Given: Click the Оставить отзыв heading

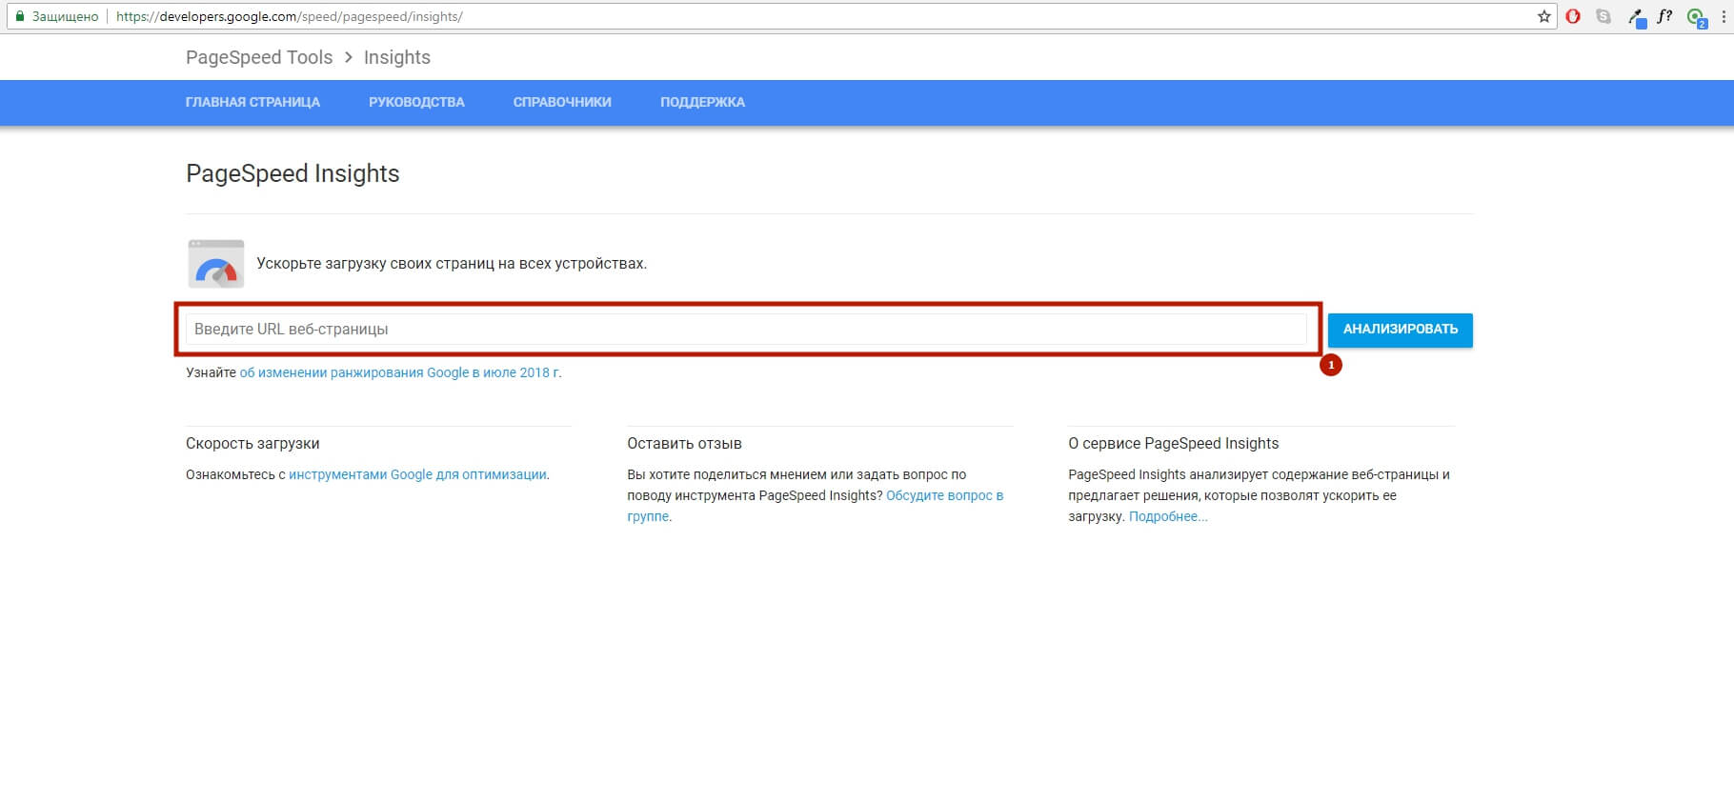Looking at the screenshot, I should (x=684, y=443).
